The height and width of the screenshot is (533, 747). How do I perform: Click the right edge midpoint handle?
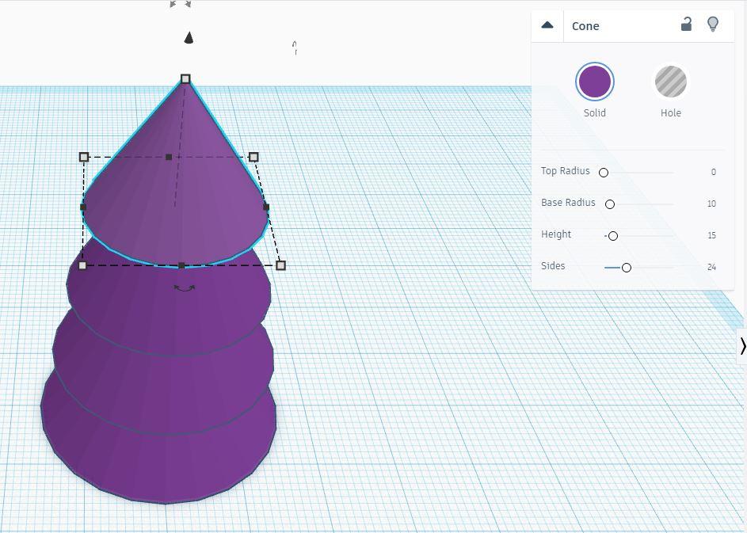tap(266, 207)
